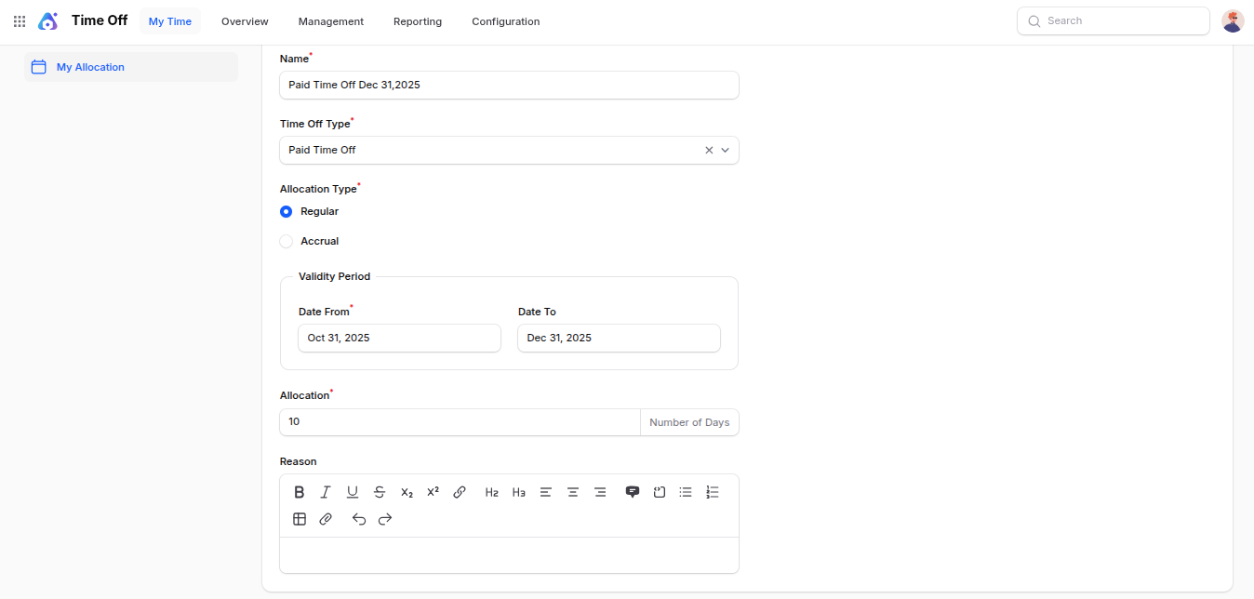Open the Date From date picker
The width and height of the screenshot is (1254, 599).
coord(399,338)
